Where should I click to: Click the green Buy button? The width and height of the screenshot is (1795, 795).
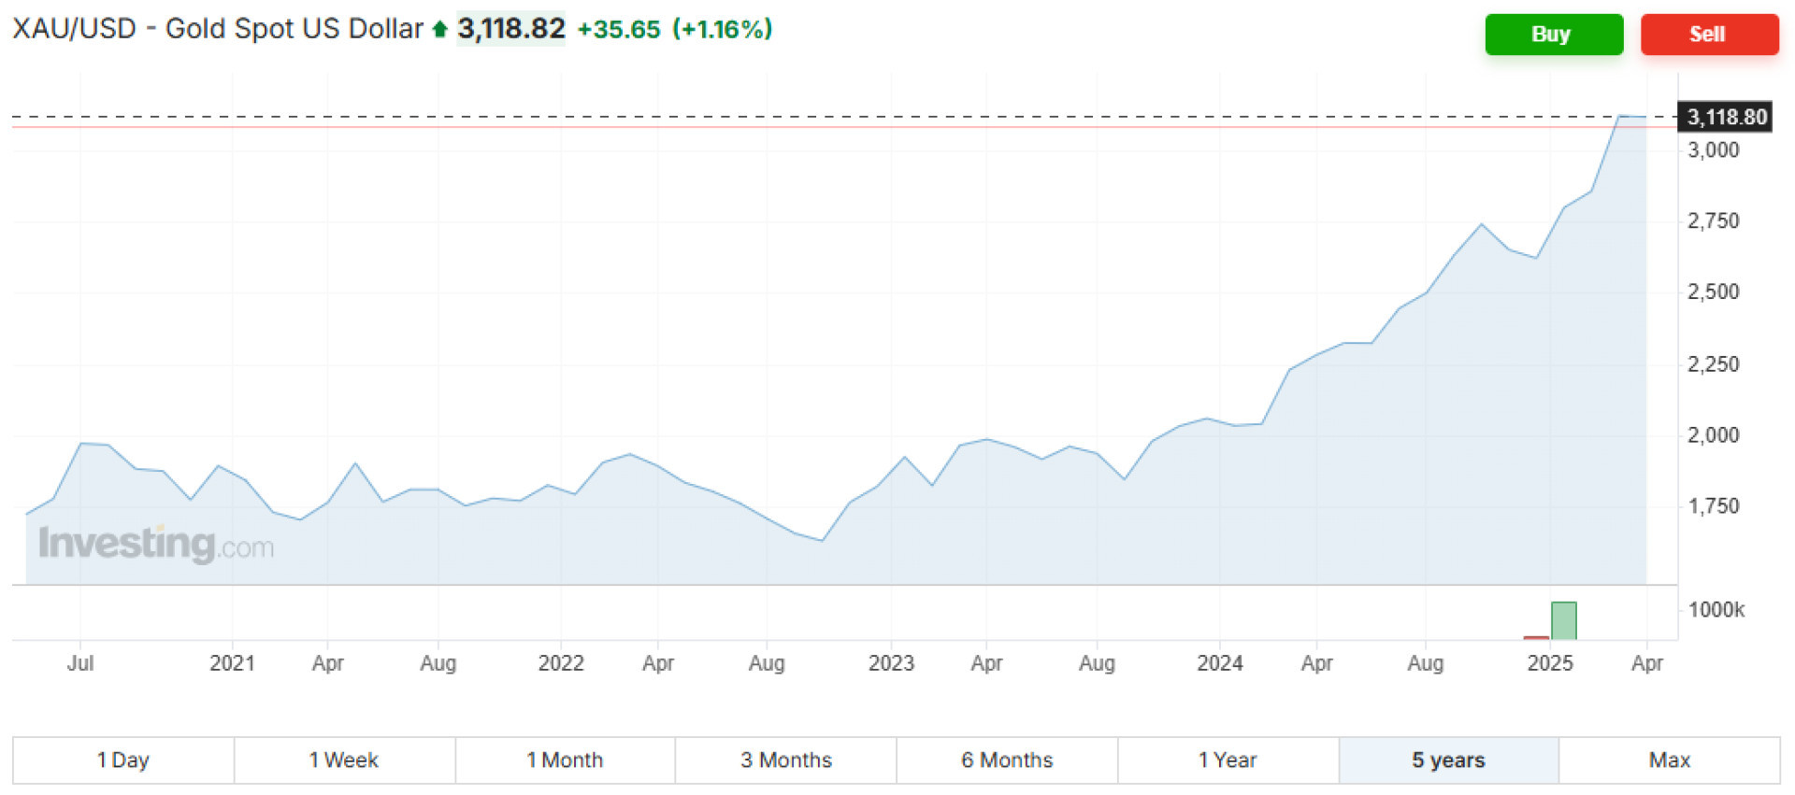pos(1553,35)
